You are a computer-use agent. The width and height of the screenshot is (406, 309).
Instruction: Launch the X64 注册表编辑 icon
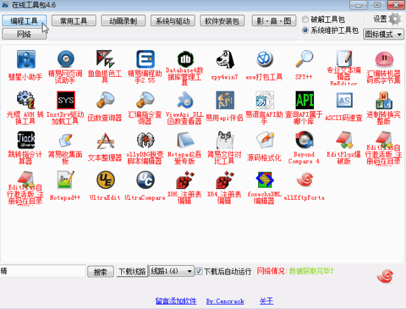pos(225,180)
